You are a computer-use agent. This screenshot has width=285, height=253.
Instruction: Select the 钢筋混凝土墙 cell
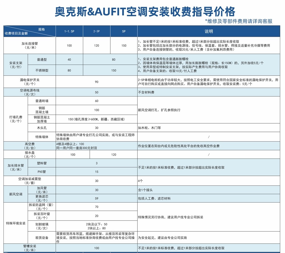pyautogui.click(x=42, y=110)
